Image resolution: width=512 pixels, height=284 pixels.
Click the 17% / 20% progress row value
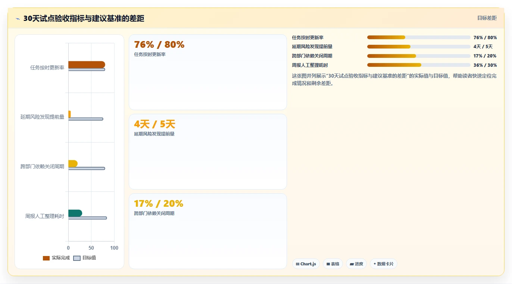point(485,56)
